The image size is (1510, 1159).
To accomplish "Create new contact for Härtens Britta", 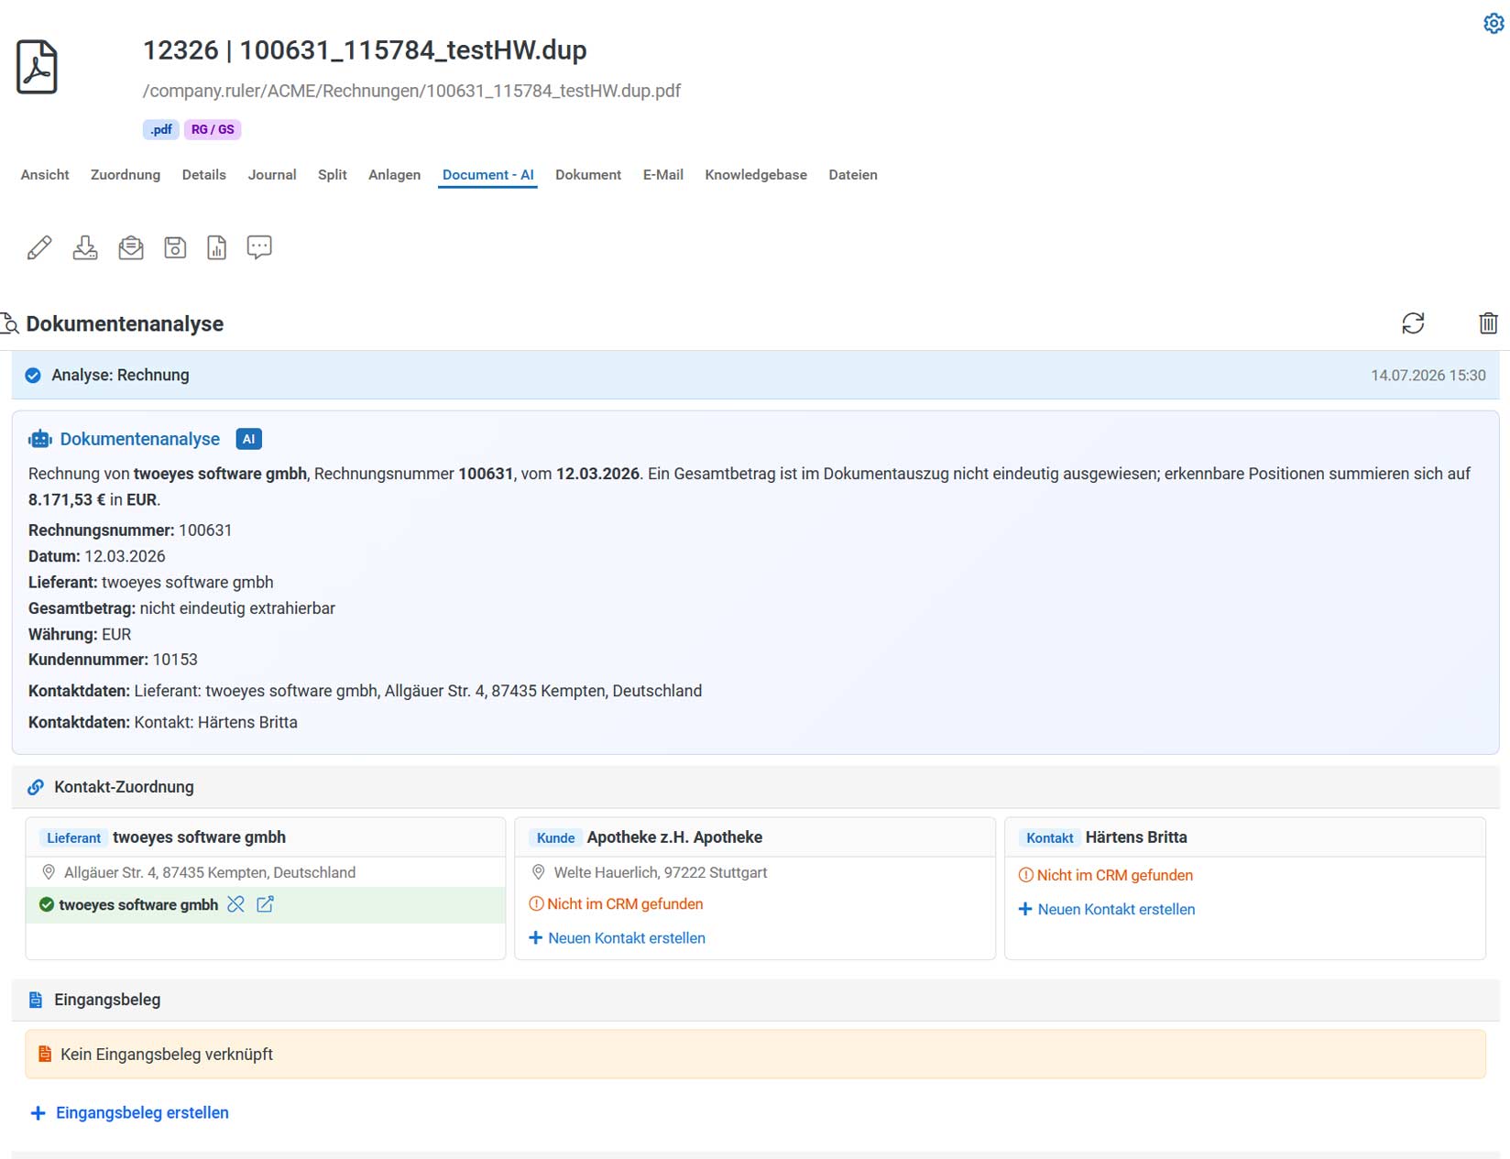I will click(x=1107, y=910).
